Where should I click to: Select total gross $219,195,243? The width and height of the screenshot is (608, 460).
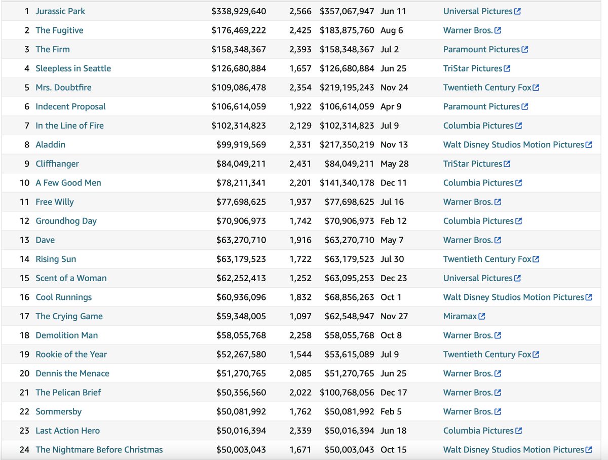(x=347, y=88)
